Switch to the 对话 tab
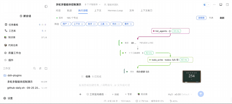 58,11
